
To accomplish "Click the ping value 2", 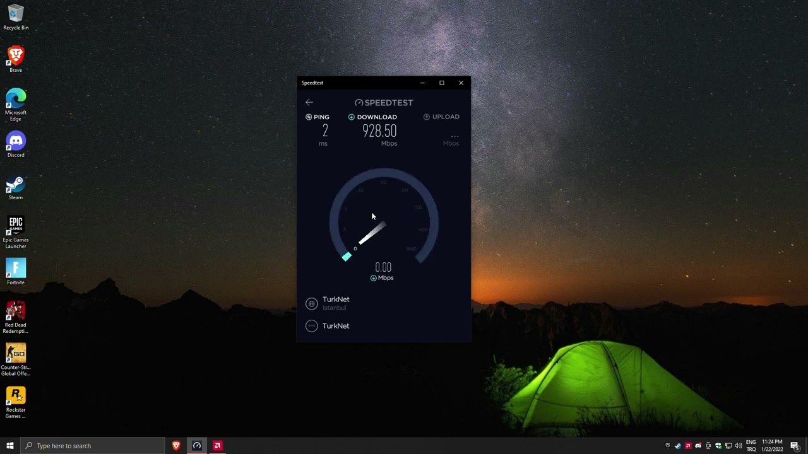I will [x=325, y=131].
